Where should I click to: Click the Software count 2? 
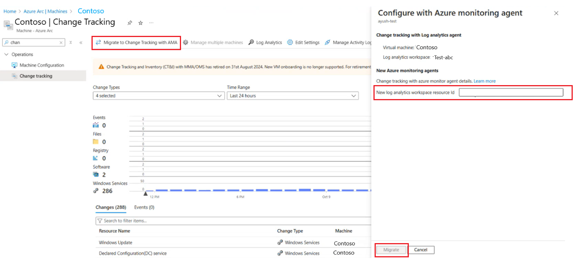pyautogui.click(x=104, y=175)
